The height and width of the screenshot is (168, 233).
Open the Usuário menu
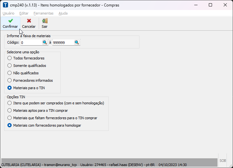8,13
